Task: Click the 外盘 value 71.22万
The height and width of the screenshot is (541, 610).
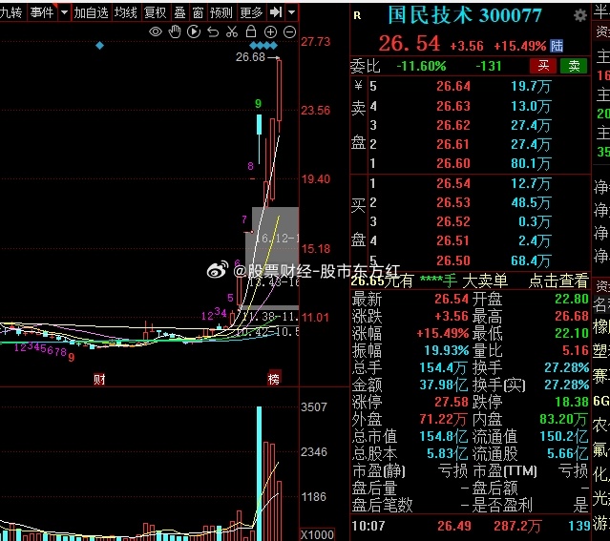Action: [444, 419]
